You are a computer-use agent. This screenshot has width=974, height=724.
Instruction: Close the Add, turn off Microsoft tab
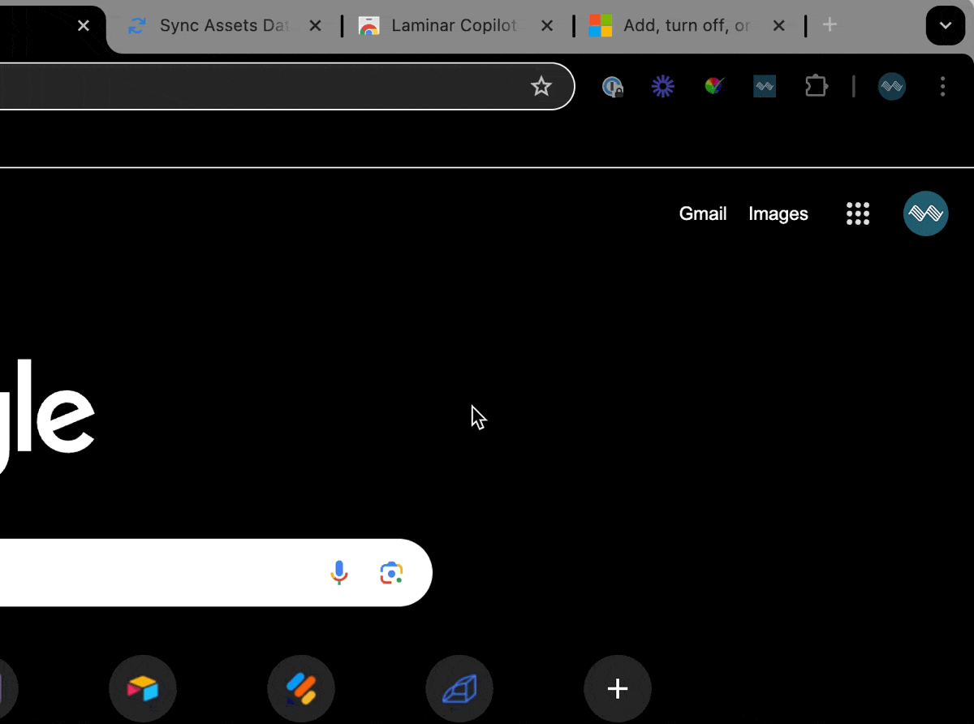[x=778, y=26]
